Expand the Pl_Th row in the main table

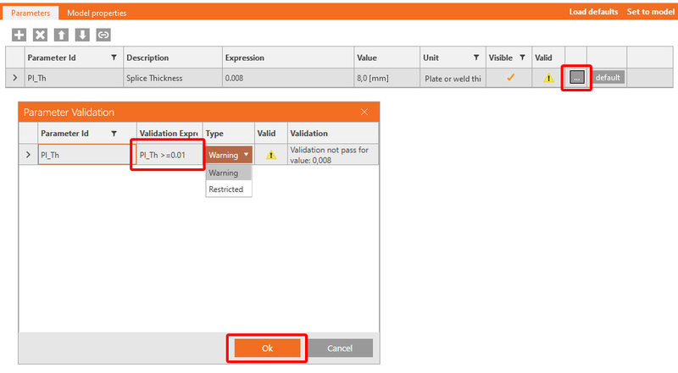point(14,78)
